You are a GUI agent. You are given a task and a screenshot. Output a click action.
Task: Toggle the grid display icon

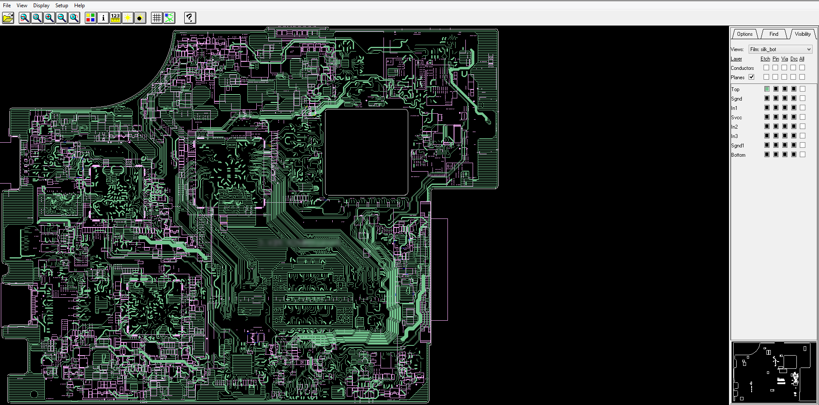pyautogui.click(x=157, y=18)
